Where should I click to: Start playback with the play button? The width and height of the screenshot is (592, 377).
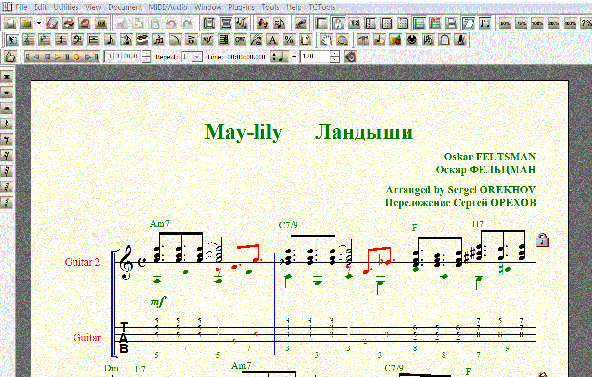pos(57,57)
